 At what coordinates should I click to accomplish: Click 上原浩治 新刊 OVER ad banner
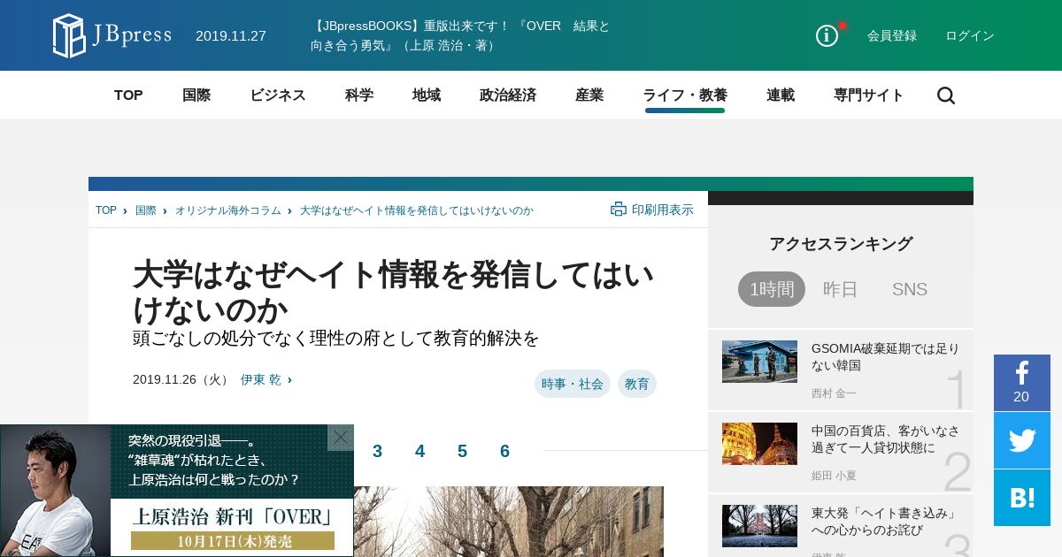(177, 491)
